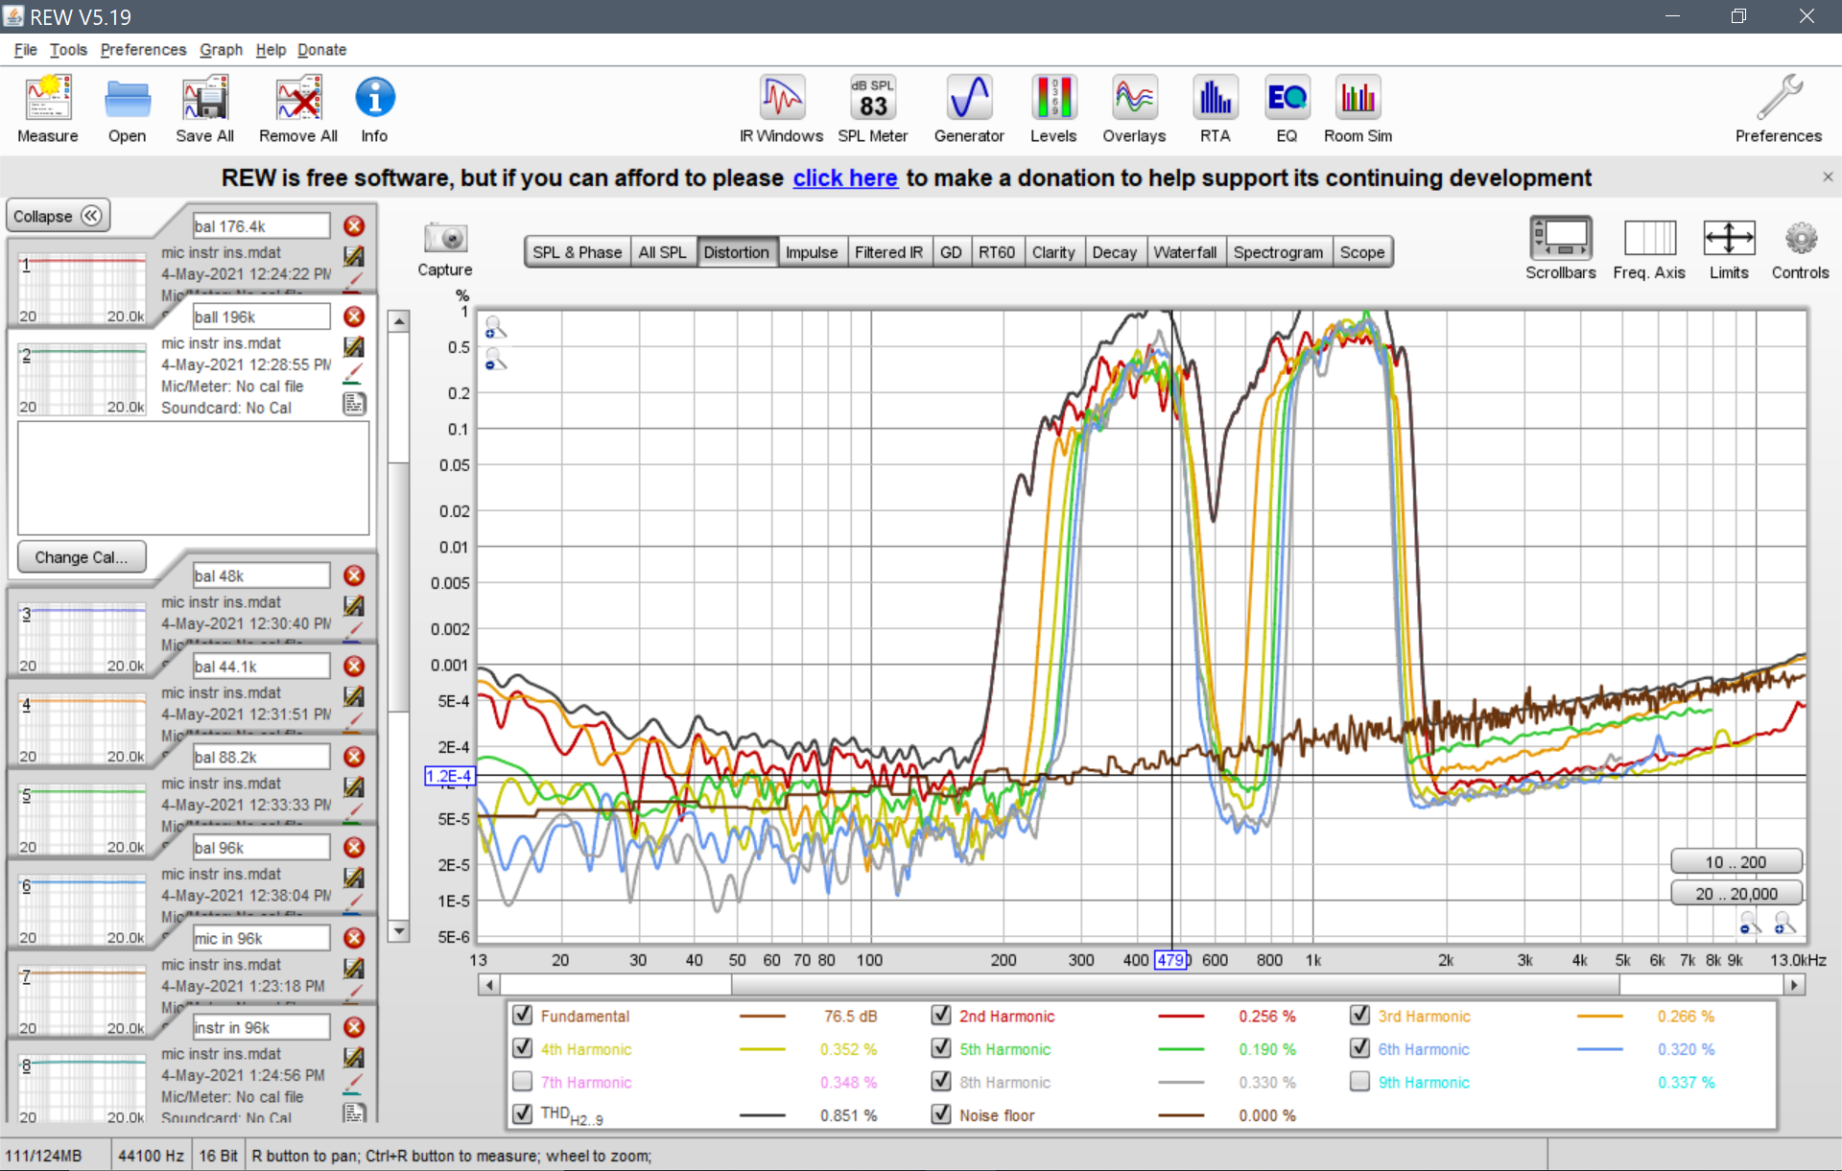Open the graph Limits dialog
The height and width of the screenshot is (1171, 1842).
[x=1729, y=238]
